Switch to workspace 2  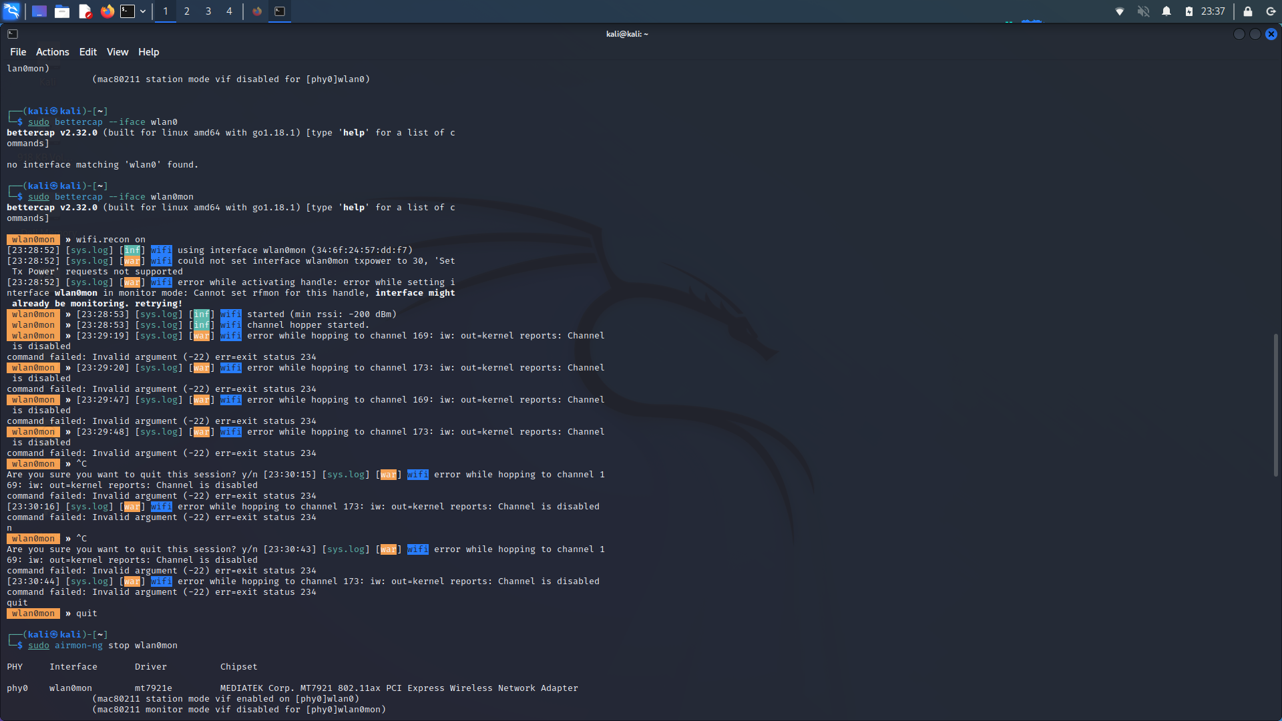(187, 11)
